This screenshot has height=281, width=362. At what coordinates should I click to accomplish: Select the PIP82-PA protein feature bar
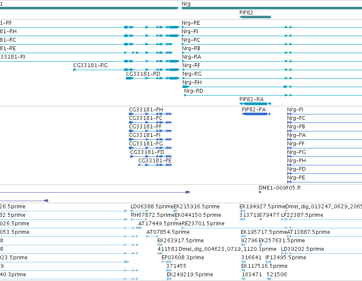click(256, 114)
